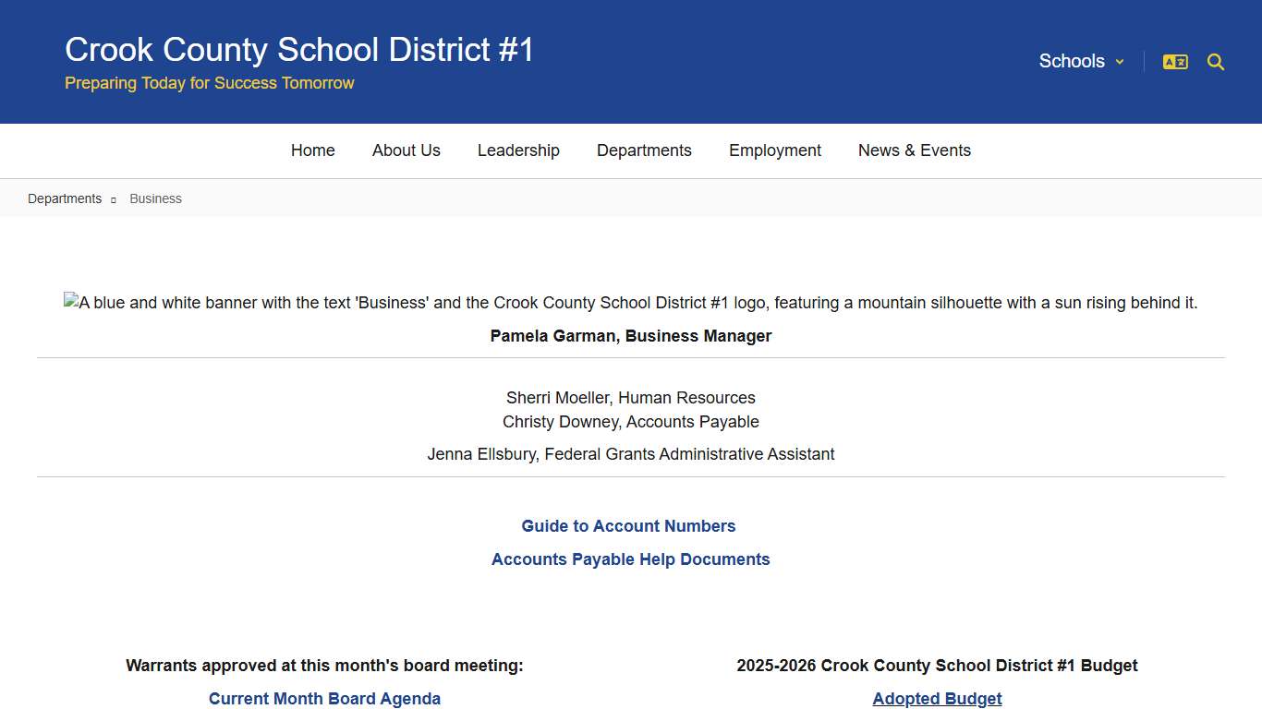Expand the Departments navigation menu

(644, 150)
